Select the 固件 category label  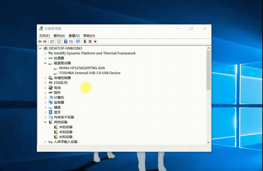(x=57, y=93)
